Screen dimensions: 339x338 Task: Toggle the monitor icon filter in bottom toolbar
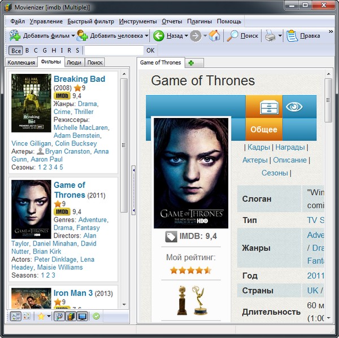[82, 316]
